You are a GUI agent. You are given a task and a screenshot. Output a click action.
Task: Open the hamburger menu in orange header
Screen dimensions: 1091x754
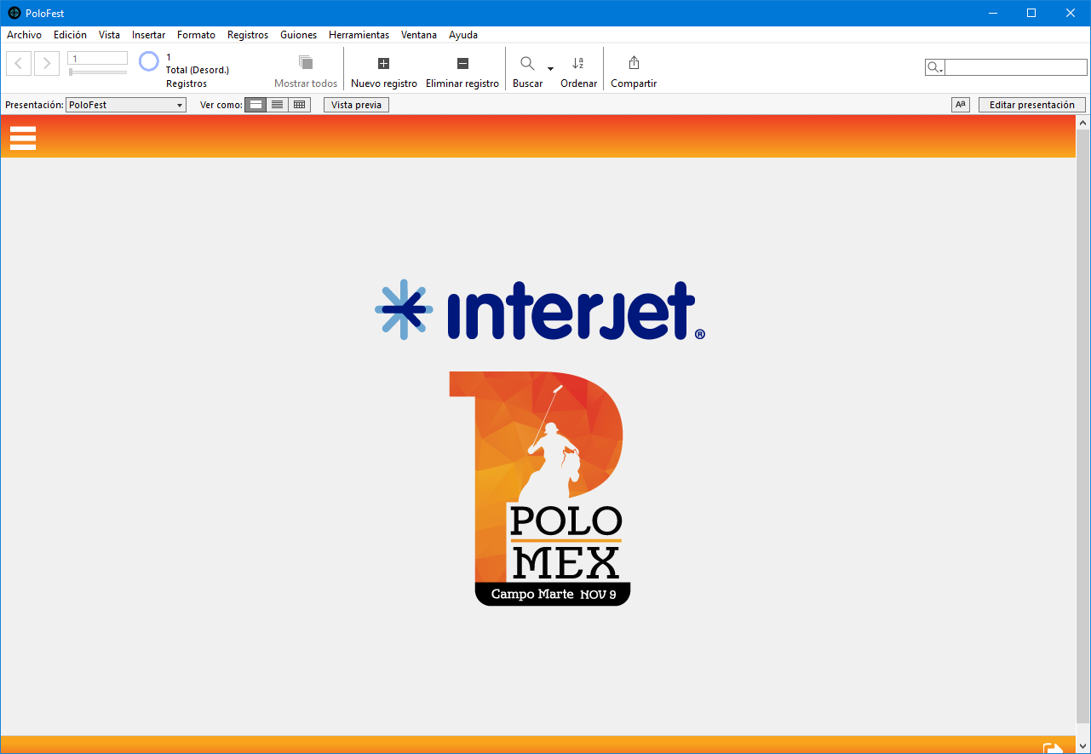click(x=23, y=137)
